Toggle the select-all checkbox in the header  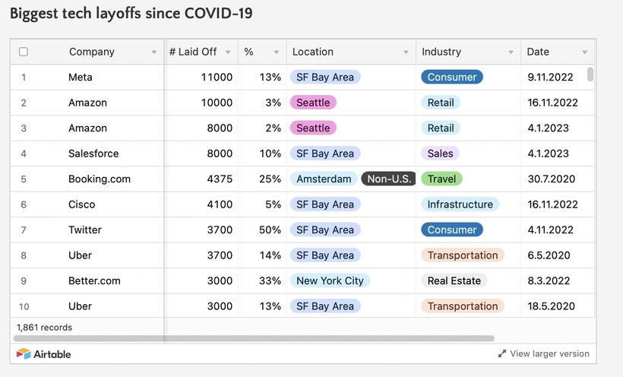[24, 52]
